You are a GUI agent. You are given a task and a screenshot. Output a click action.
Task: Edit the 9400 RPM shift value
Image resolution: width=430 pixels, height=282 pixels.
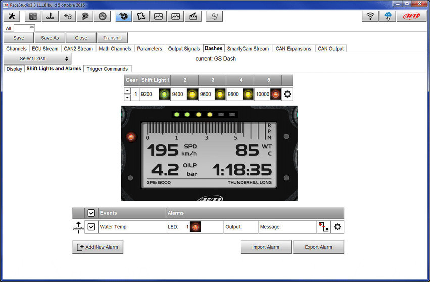[x=179, y=94]
